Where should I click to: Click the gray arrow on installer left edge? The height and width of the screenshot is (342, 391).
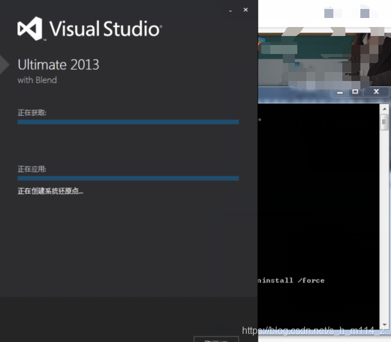point(4,65)
